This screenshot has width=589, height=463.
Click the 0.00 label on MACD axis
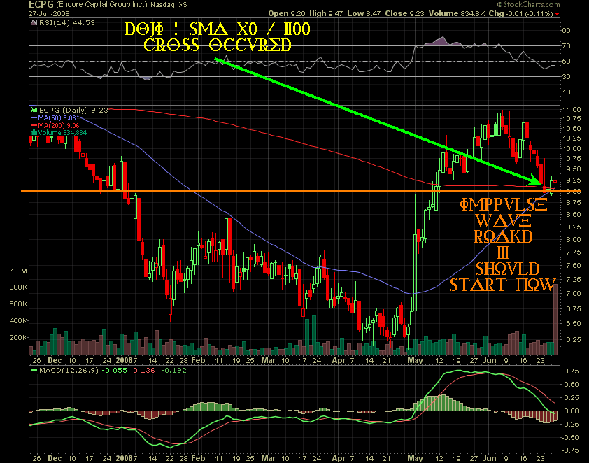tap(572, 411)
